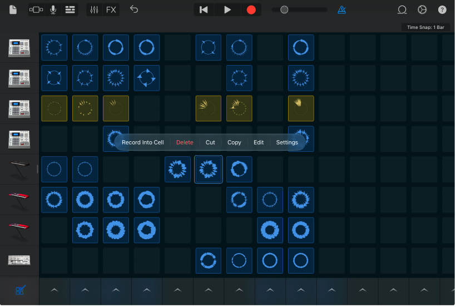Tap first yellow cell in third row
This screenshot has height=307, width=456.
click(x=54, y=108)
